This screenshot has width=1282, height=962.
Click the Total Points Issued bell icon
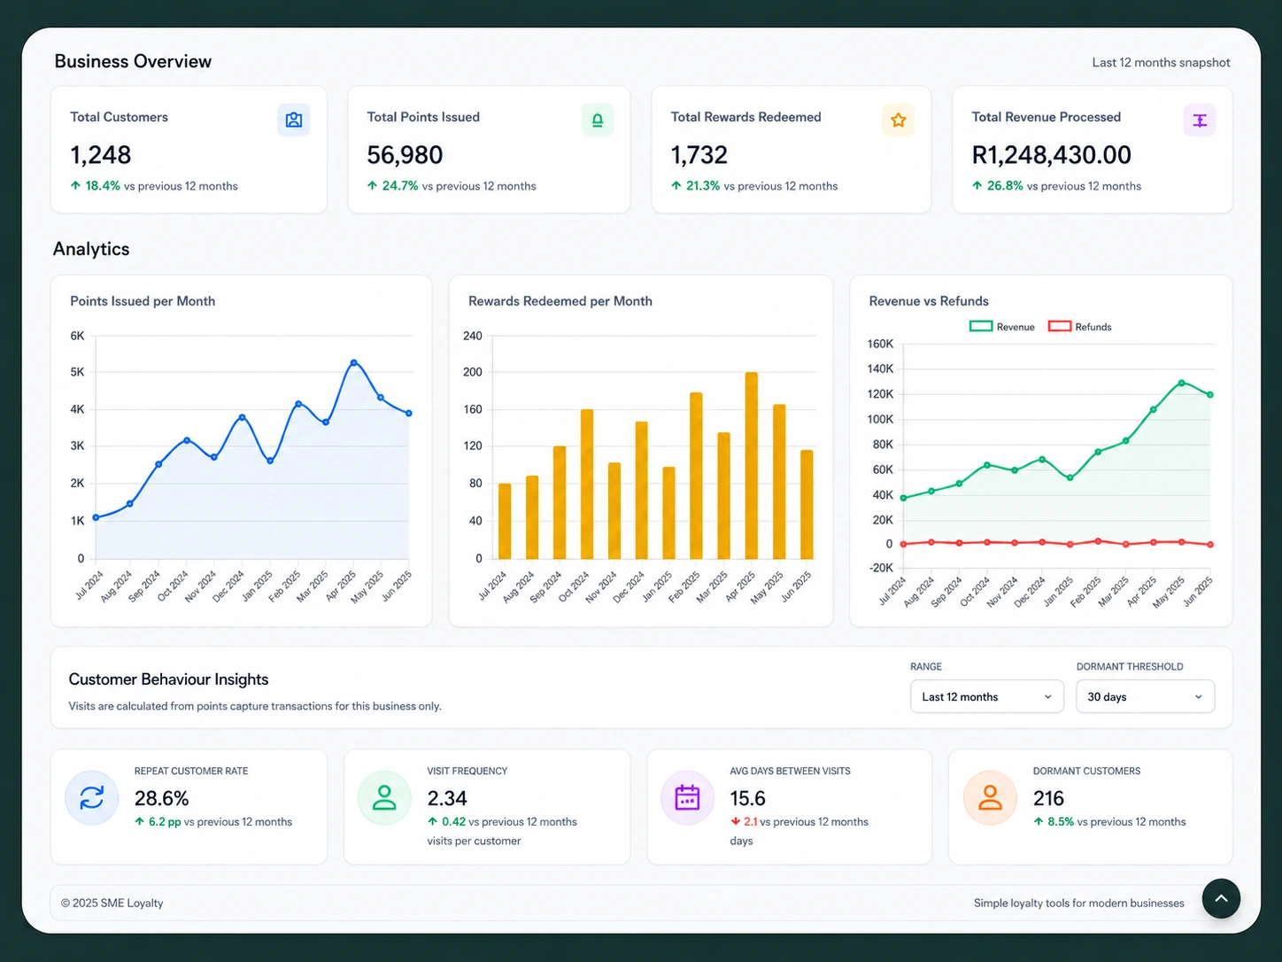click(x=598, y=120)
